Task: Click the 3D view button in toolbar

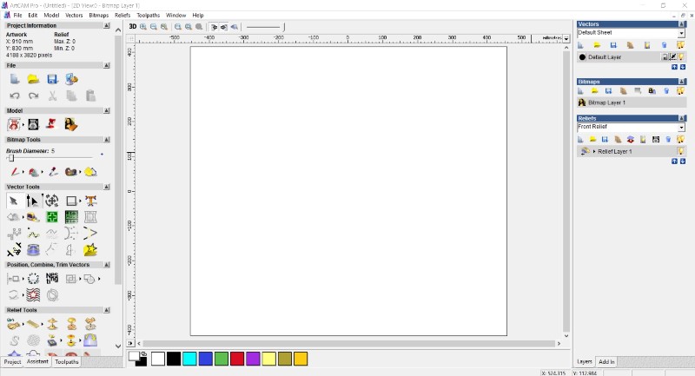Action: pos(133,27)
